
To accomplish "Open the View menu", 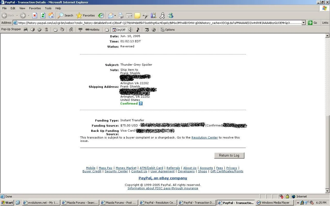I will coord(22,8).
